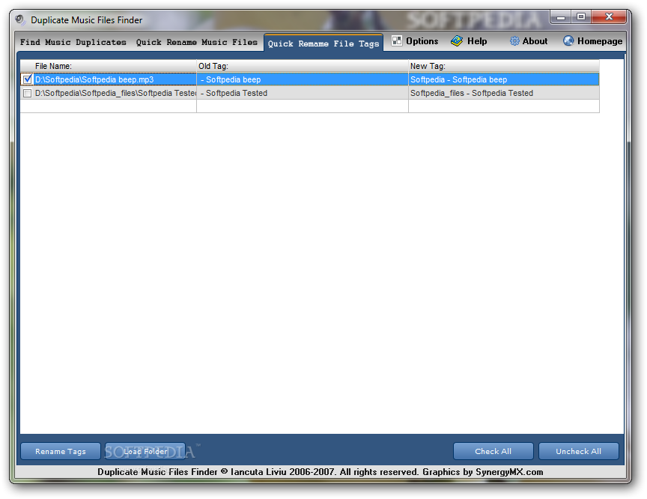This screenshot has width=647, height=499.
Task: Open Quick Rename Music Files tab
Action: click(x=197, y=42)
